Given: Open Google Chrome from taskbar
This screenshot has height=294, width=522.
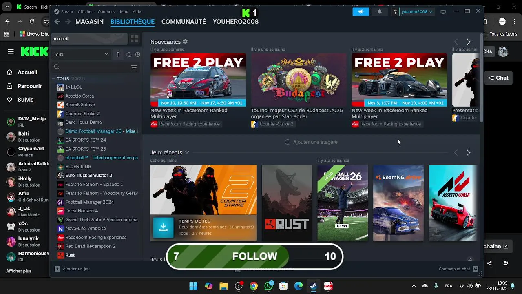Looking at the screenshot, I should 254,286.
